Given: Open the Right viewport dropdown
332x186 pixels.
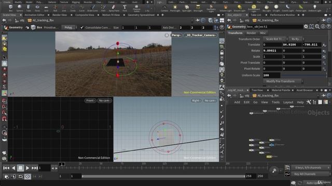Looking at the screenshot, I should (x=196, y=101).
